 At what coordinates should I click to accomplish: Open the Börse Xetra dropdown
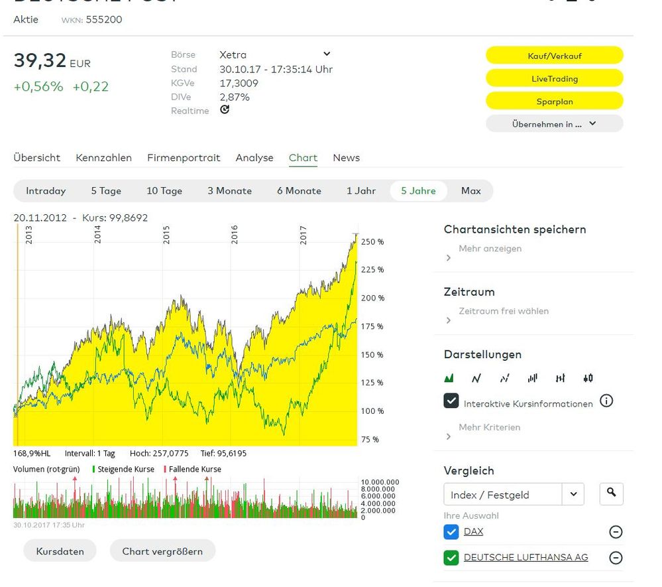(326, 54)
